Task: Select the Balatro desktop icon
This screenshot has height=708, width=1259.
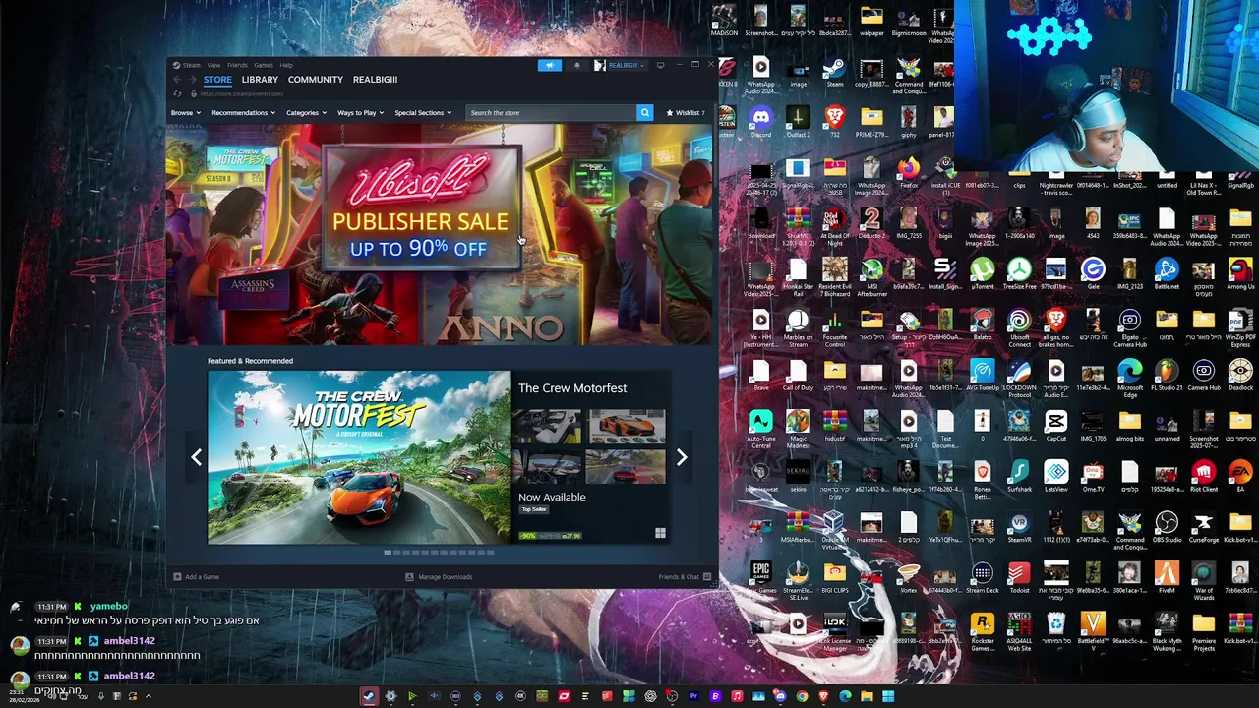Action: click(982, 324)
